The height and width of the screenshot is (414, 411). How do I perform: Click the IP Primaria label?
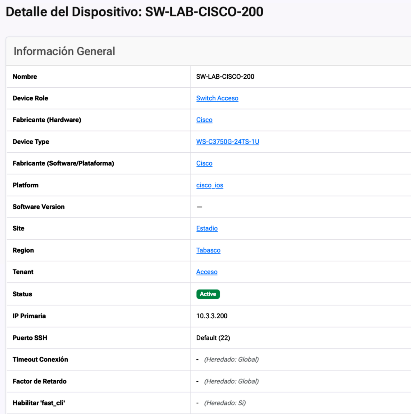(x=29, y=316)
